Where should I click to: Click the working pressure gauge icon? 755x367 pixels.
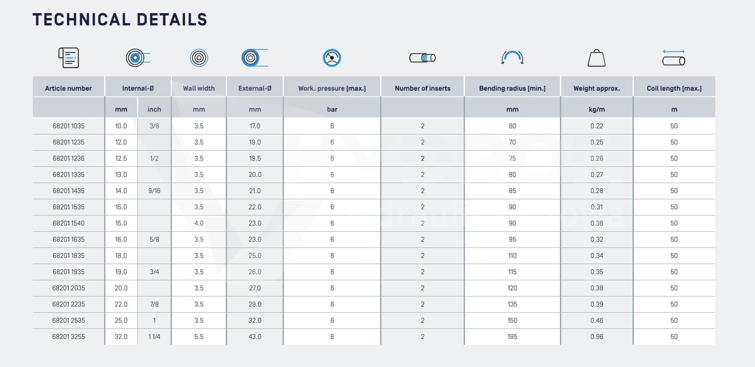[332, 58]
